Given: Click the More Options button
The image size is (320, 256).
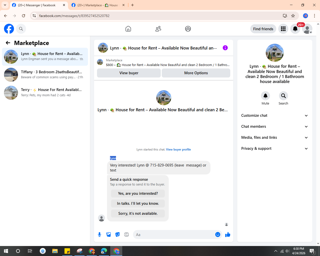Looking at the screenshot, I should pos(196,73).
